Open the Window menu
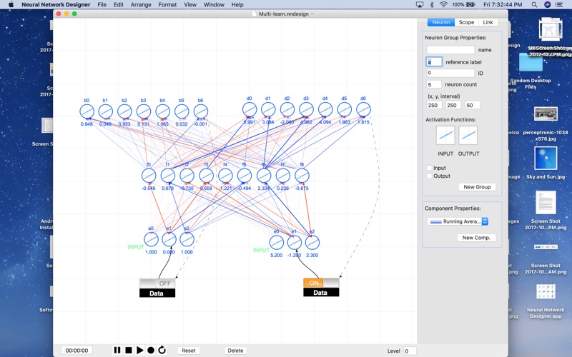The width and height of the screenshot is (572, 357). [x=214, y=5]
